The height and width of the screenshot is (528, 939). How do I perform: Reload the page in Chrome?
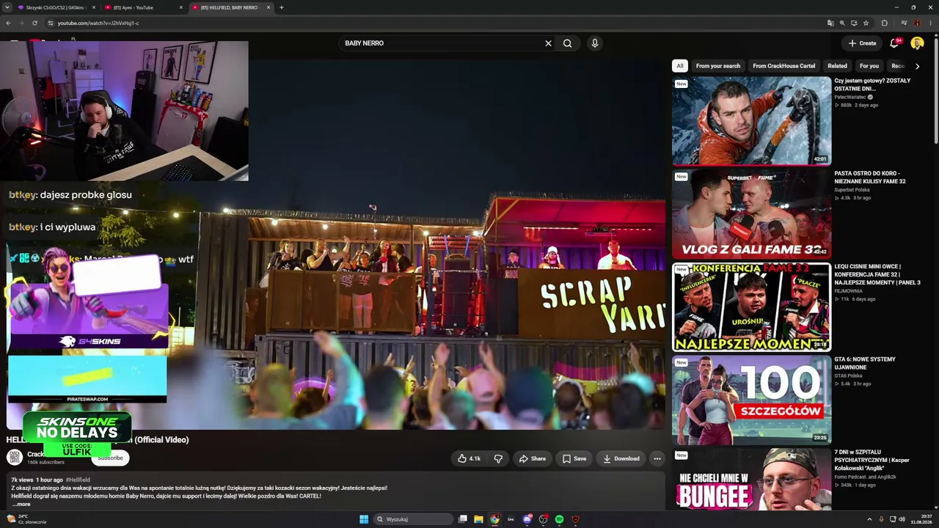coord(34,23)
